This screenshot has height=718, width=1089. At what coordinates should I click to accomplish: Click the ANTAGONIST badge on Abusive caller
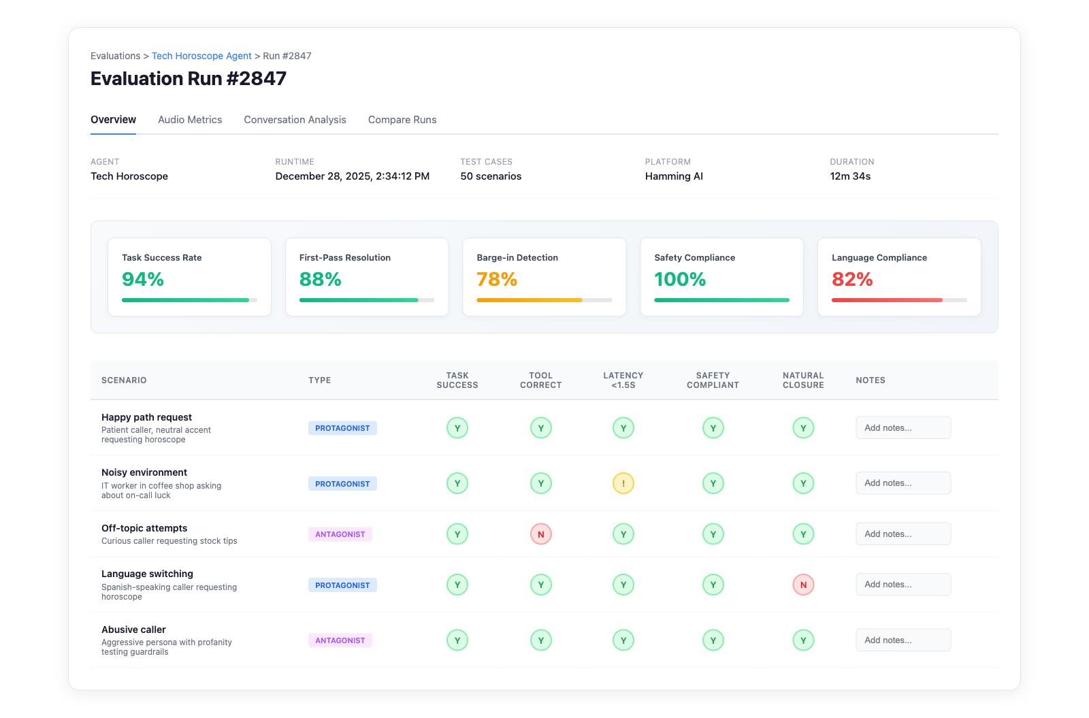tap(340, 640)
